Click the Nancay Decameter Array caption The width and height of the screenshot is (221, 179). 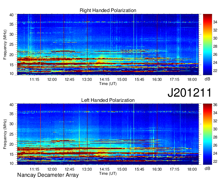[48, 175]
